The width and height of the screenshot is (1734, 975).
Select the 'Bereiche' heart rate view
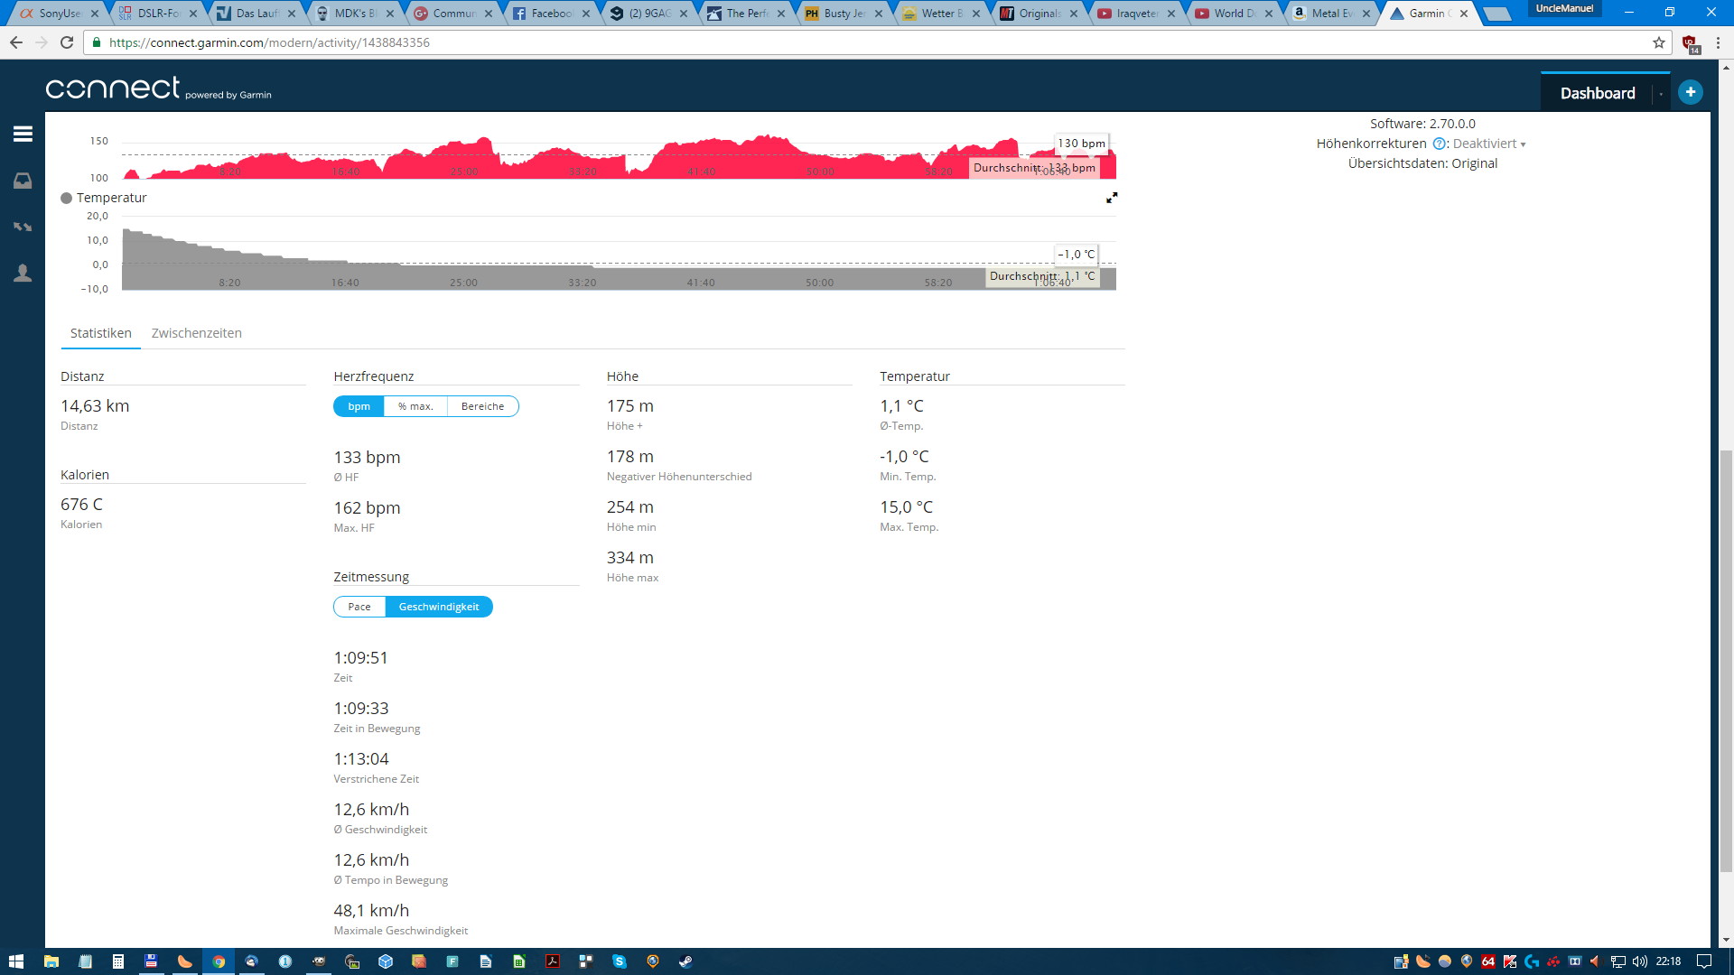[482, 406]
